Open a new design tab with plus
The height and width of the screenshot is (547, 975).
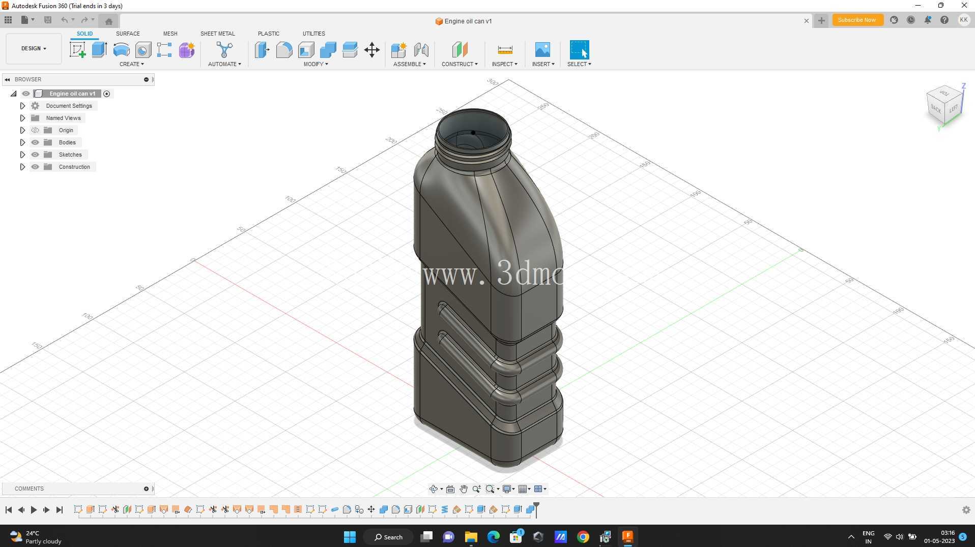(x=821, y=20)
